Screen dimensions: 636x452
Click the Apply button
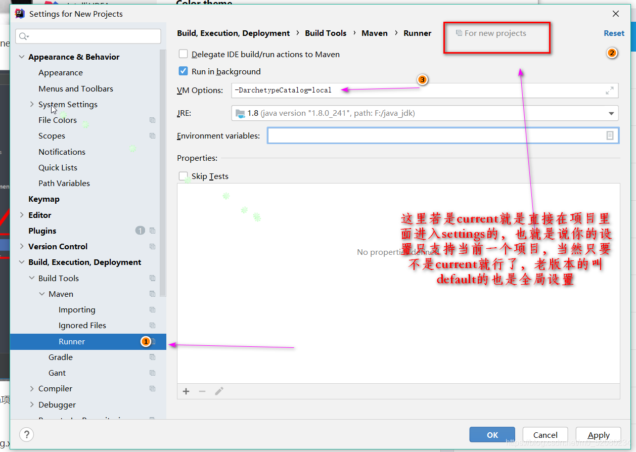click(599, 435)
